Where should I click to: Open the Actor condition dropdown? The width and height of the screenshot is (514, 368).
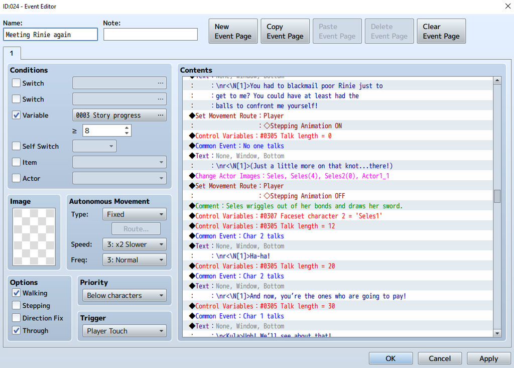point(119,178)
